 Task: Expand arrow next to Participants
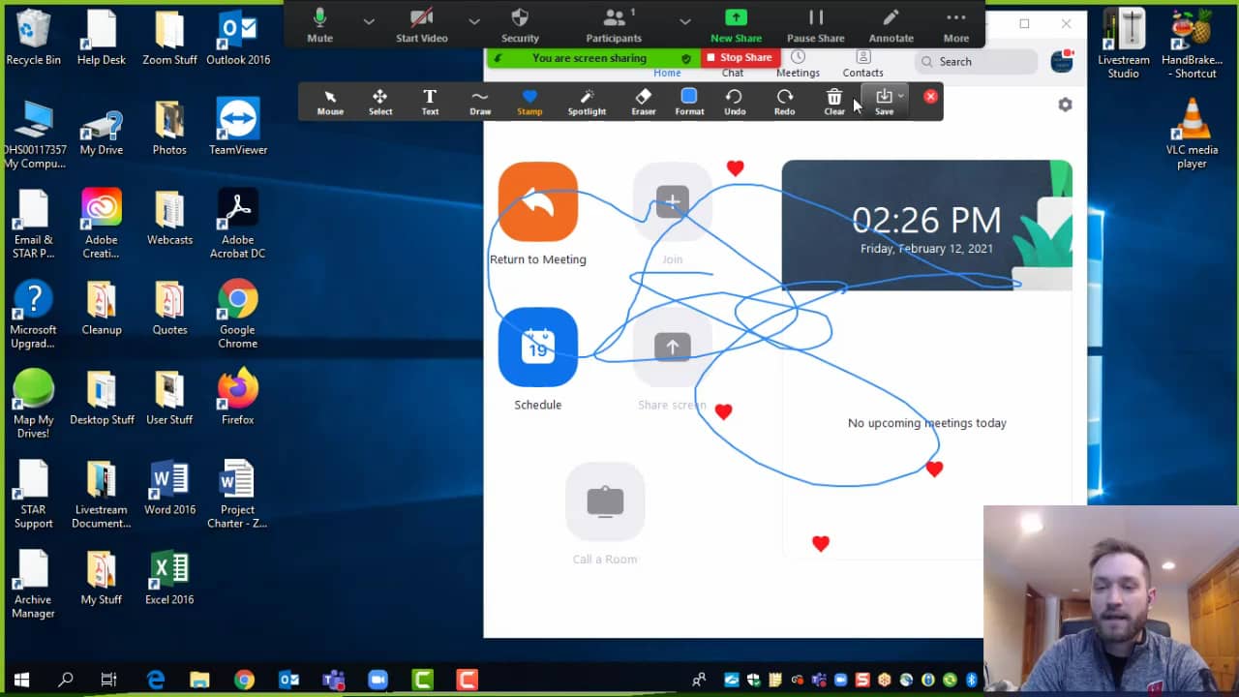(x=684, y=21)
